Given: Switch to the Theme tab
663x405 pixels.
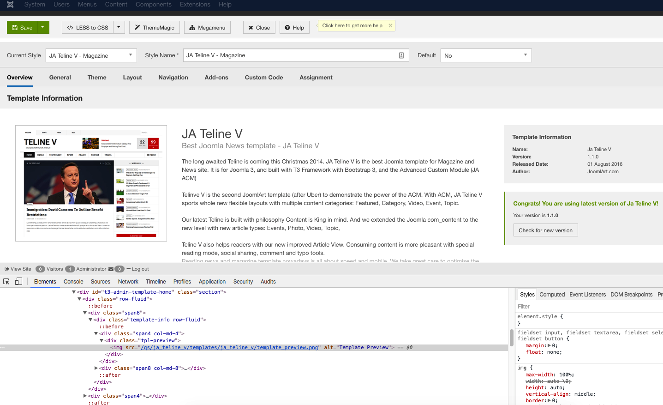Looking at the screenshot, I should point(97,78).
